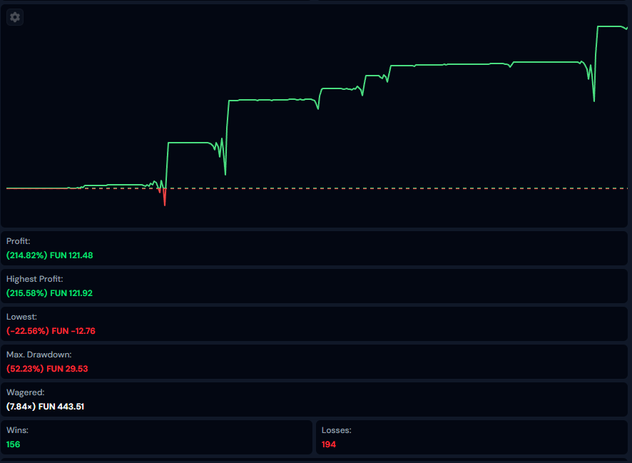Click the Wagered label
This screenshot has height=463, width=632.
click(x=25, y=392)
